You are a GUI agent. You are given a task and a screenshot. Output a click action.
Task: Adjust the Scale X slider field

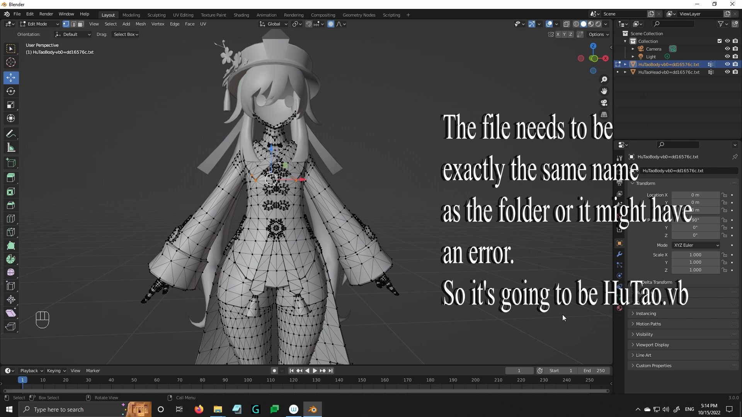696,255
